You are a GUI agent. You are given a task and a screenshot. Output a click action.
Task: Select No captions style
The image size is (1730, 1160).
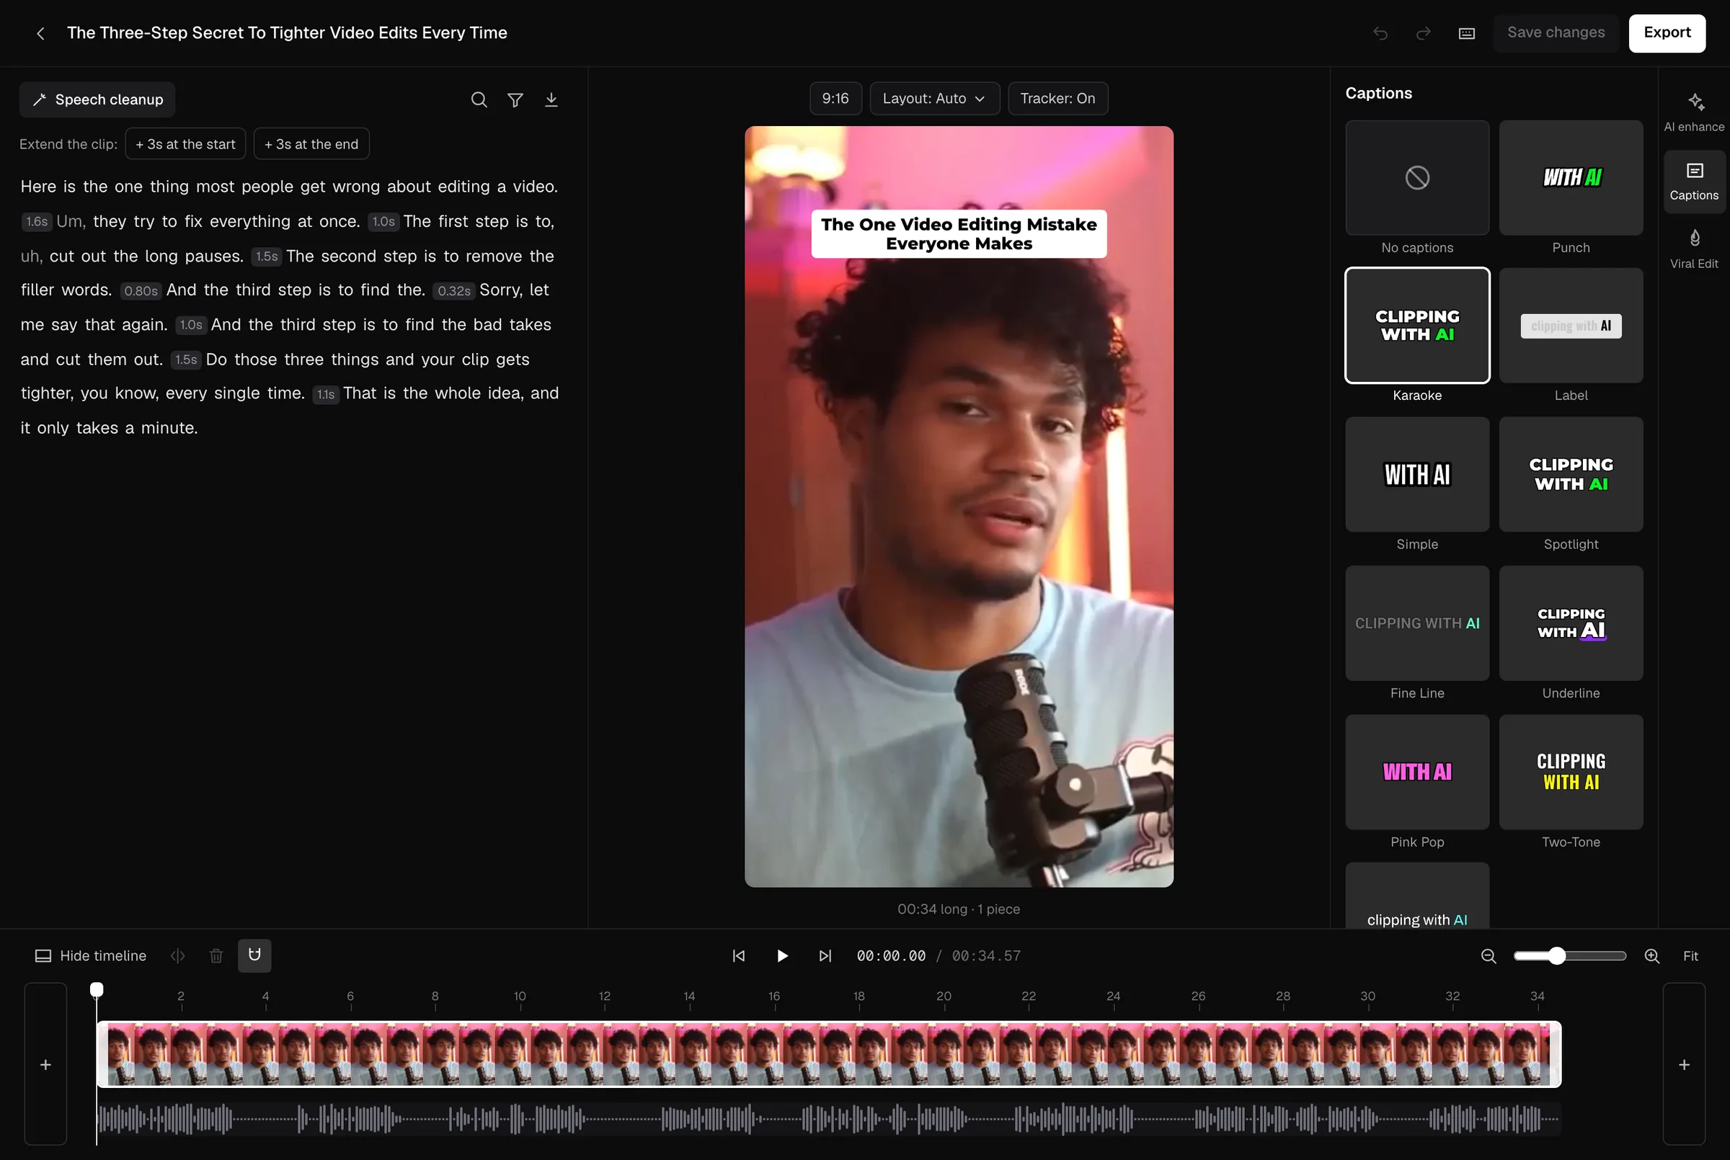pos(1416,178)
